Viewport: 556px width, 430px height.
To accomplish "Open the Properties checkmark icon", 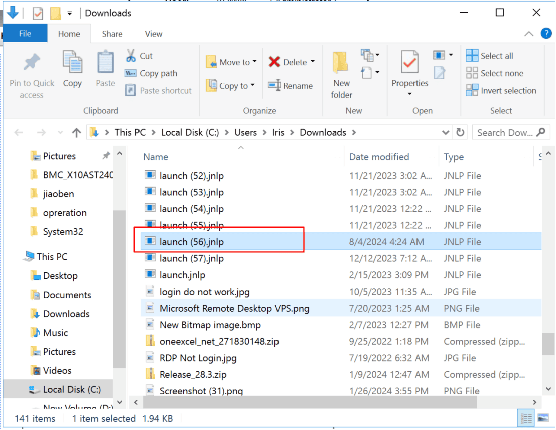I will [409, 62].
